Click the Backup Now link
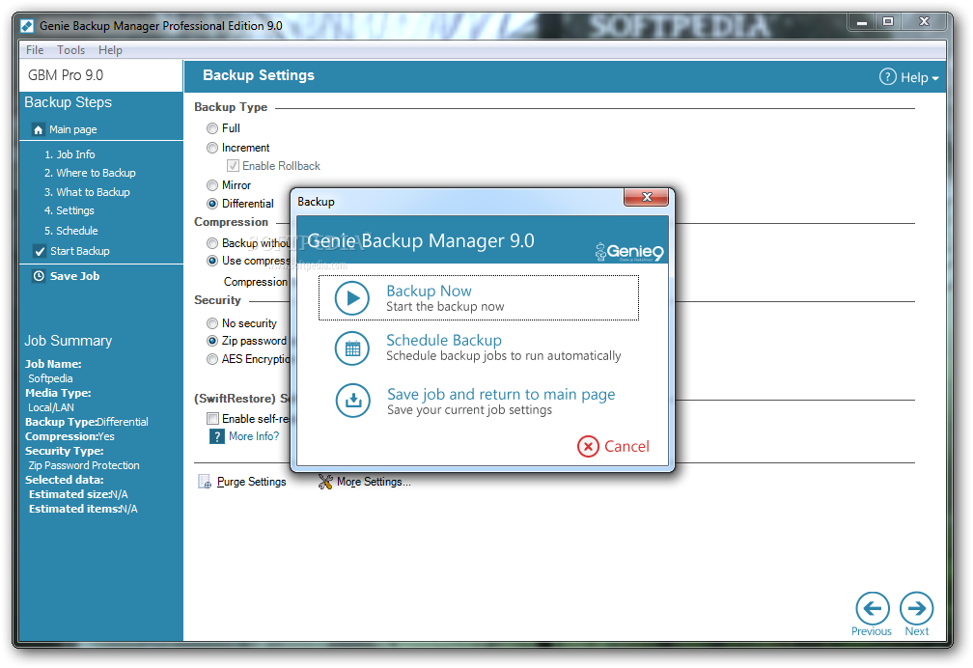This screenshot has height=668, width=973. (x=429, y=292)
